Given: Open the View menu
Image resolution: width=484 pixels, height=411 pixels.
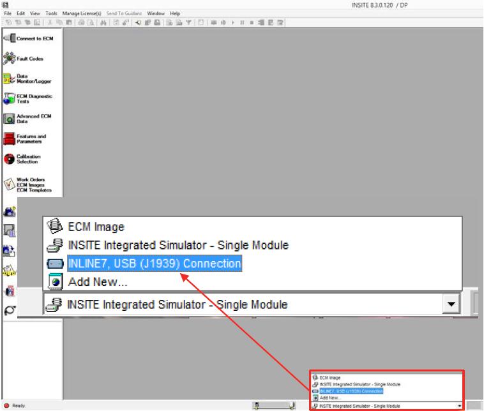Looking at the screenshot, I should tap(35, 13).
